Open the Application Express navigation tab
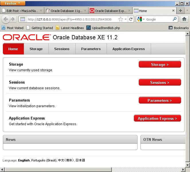Image resolution: width=190 pixels, height=172 pixels. point(129,49)
